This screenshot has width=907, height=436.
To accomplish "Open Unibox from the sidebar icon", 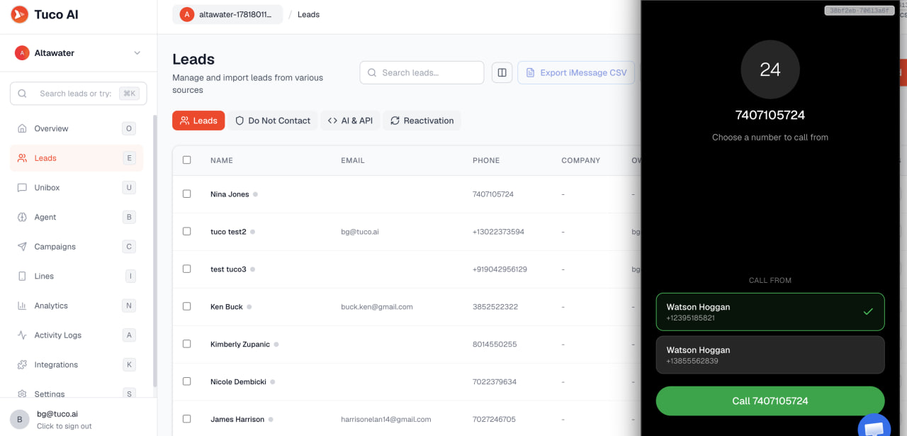I will point(21,188).
